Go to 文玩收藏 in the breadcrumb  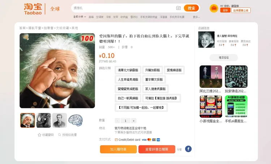click(63, 28)
